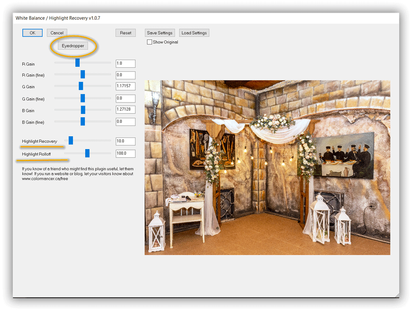Adjust the Highlight Rolloff slider
The height and width of the screenshot is (311, 412).
(x=87, y=153)
